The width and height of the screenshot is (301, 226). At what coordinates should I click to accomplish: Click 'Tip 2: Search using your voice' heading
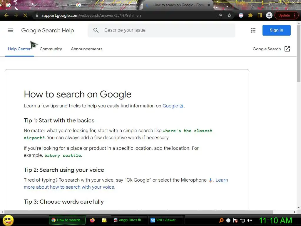tap(64, 170)
